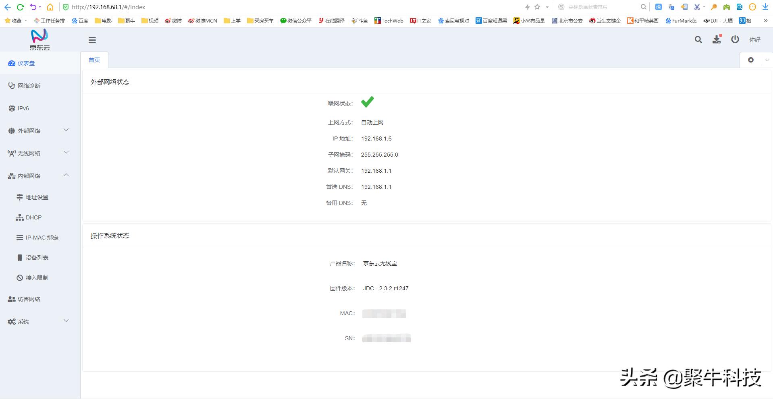Reload the page with the green refresh icon
773x399 pixels.
point(20,7)
